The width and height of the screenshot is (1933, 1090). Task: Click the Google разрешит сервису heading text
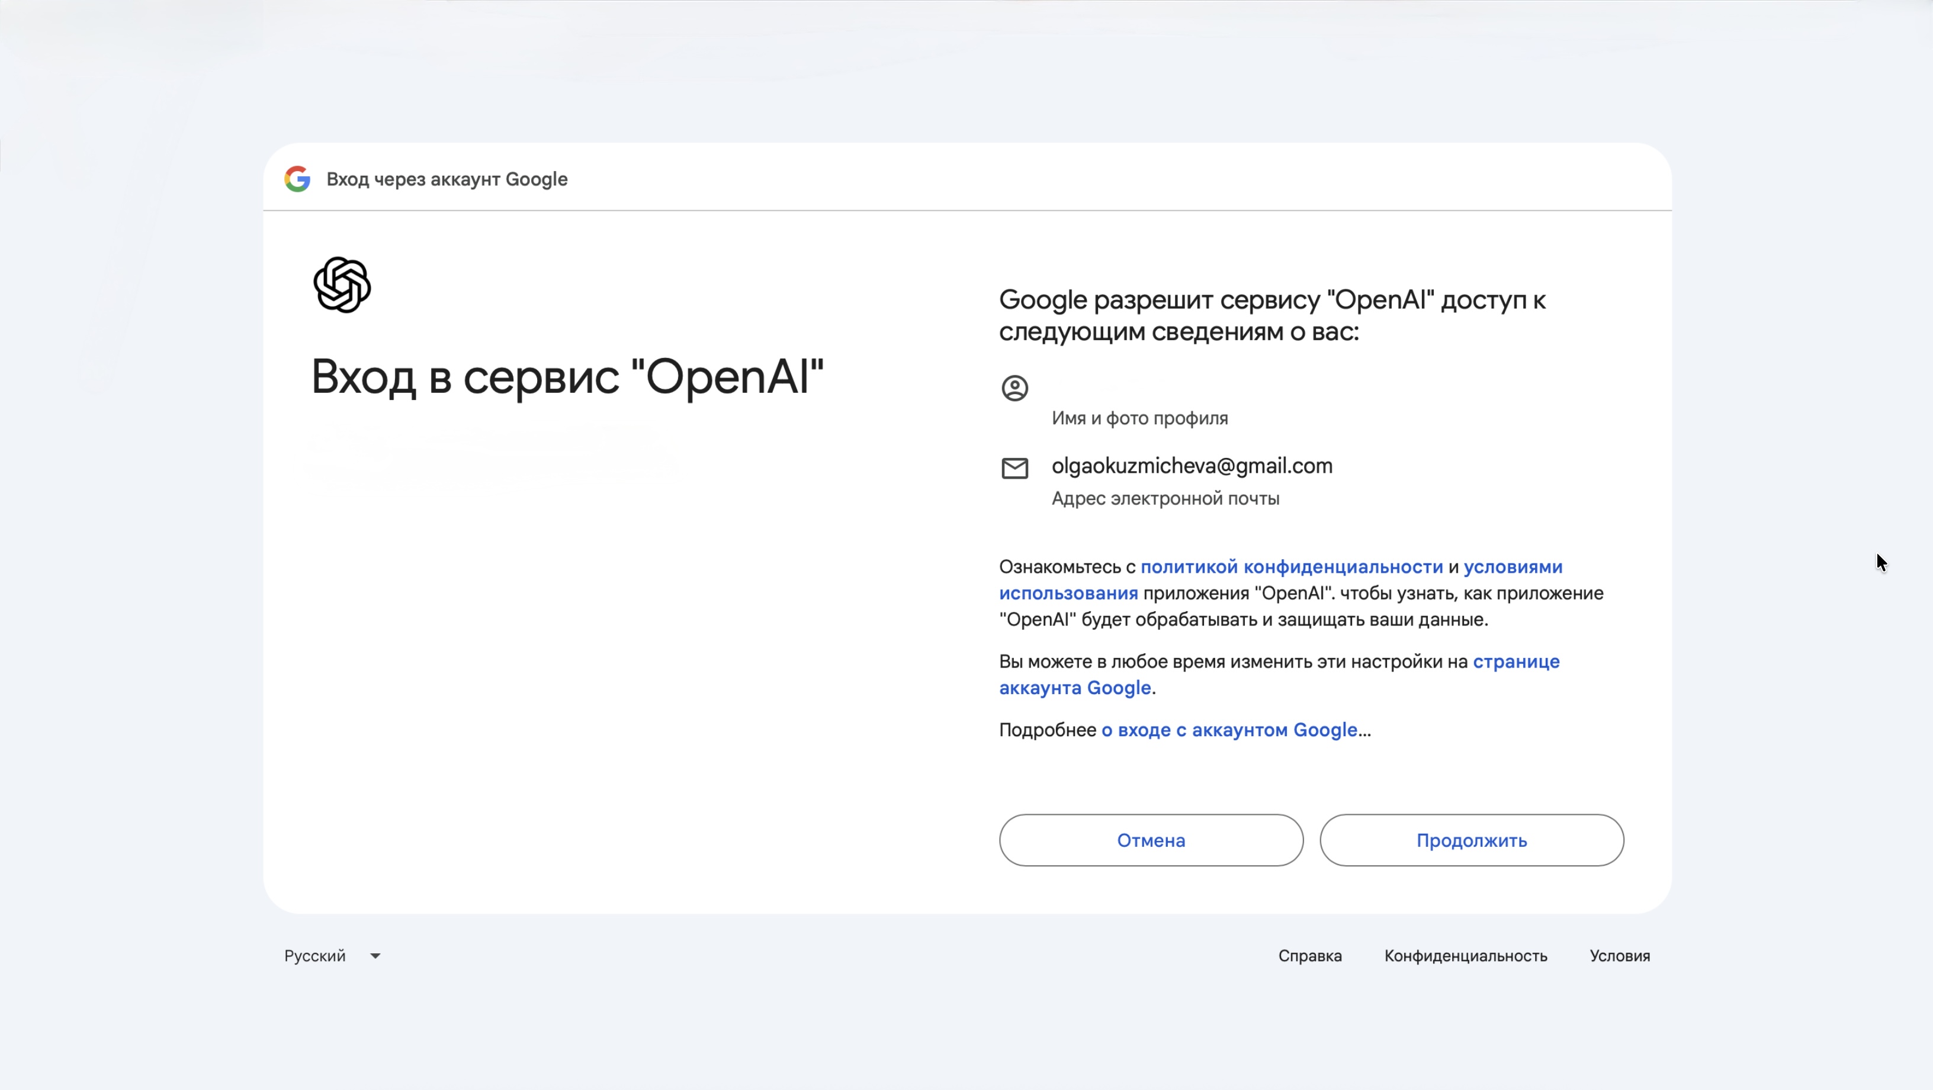point(1272,315)
